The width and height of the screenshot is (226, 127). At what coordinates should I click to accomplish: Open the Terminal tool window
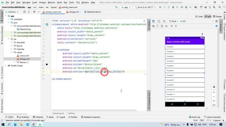tap(38, 117)
